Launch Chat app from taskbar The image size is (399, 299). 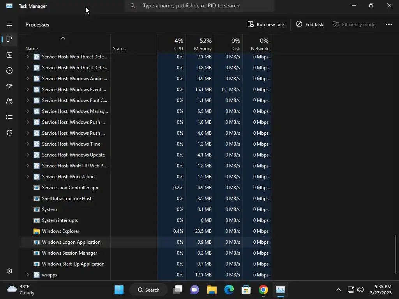[x=195, y=290]
